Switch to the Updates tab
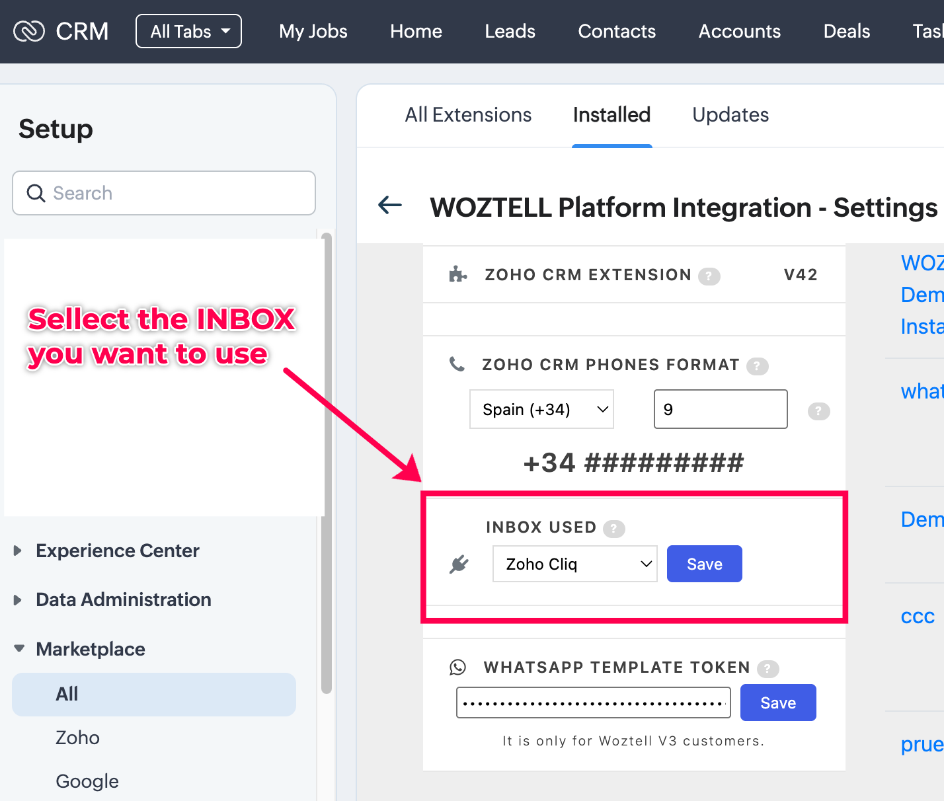944x801 pixels. (730, 115)
